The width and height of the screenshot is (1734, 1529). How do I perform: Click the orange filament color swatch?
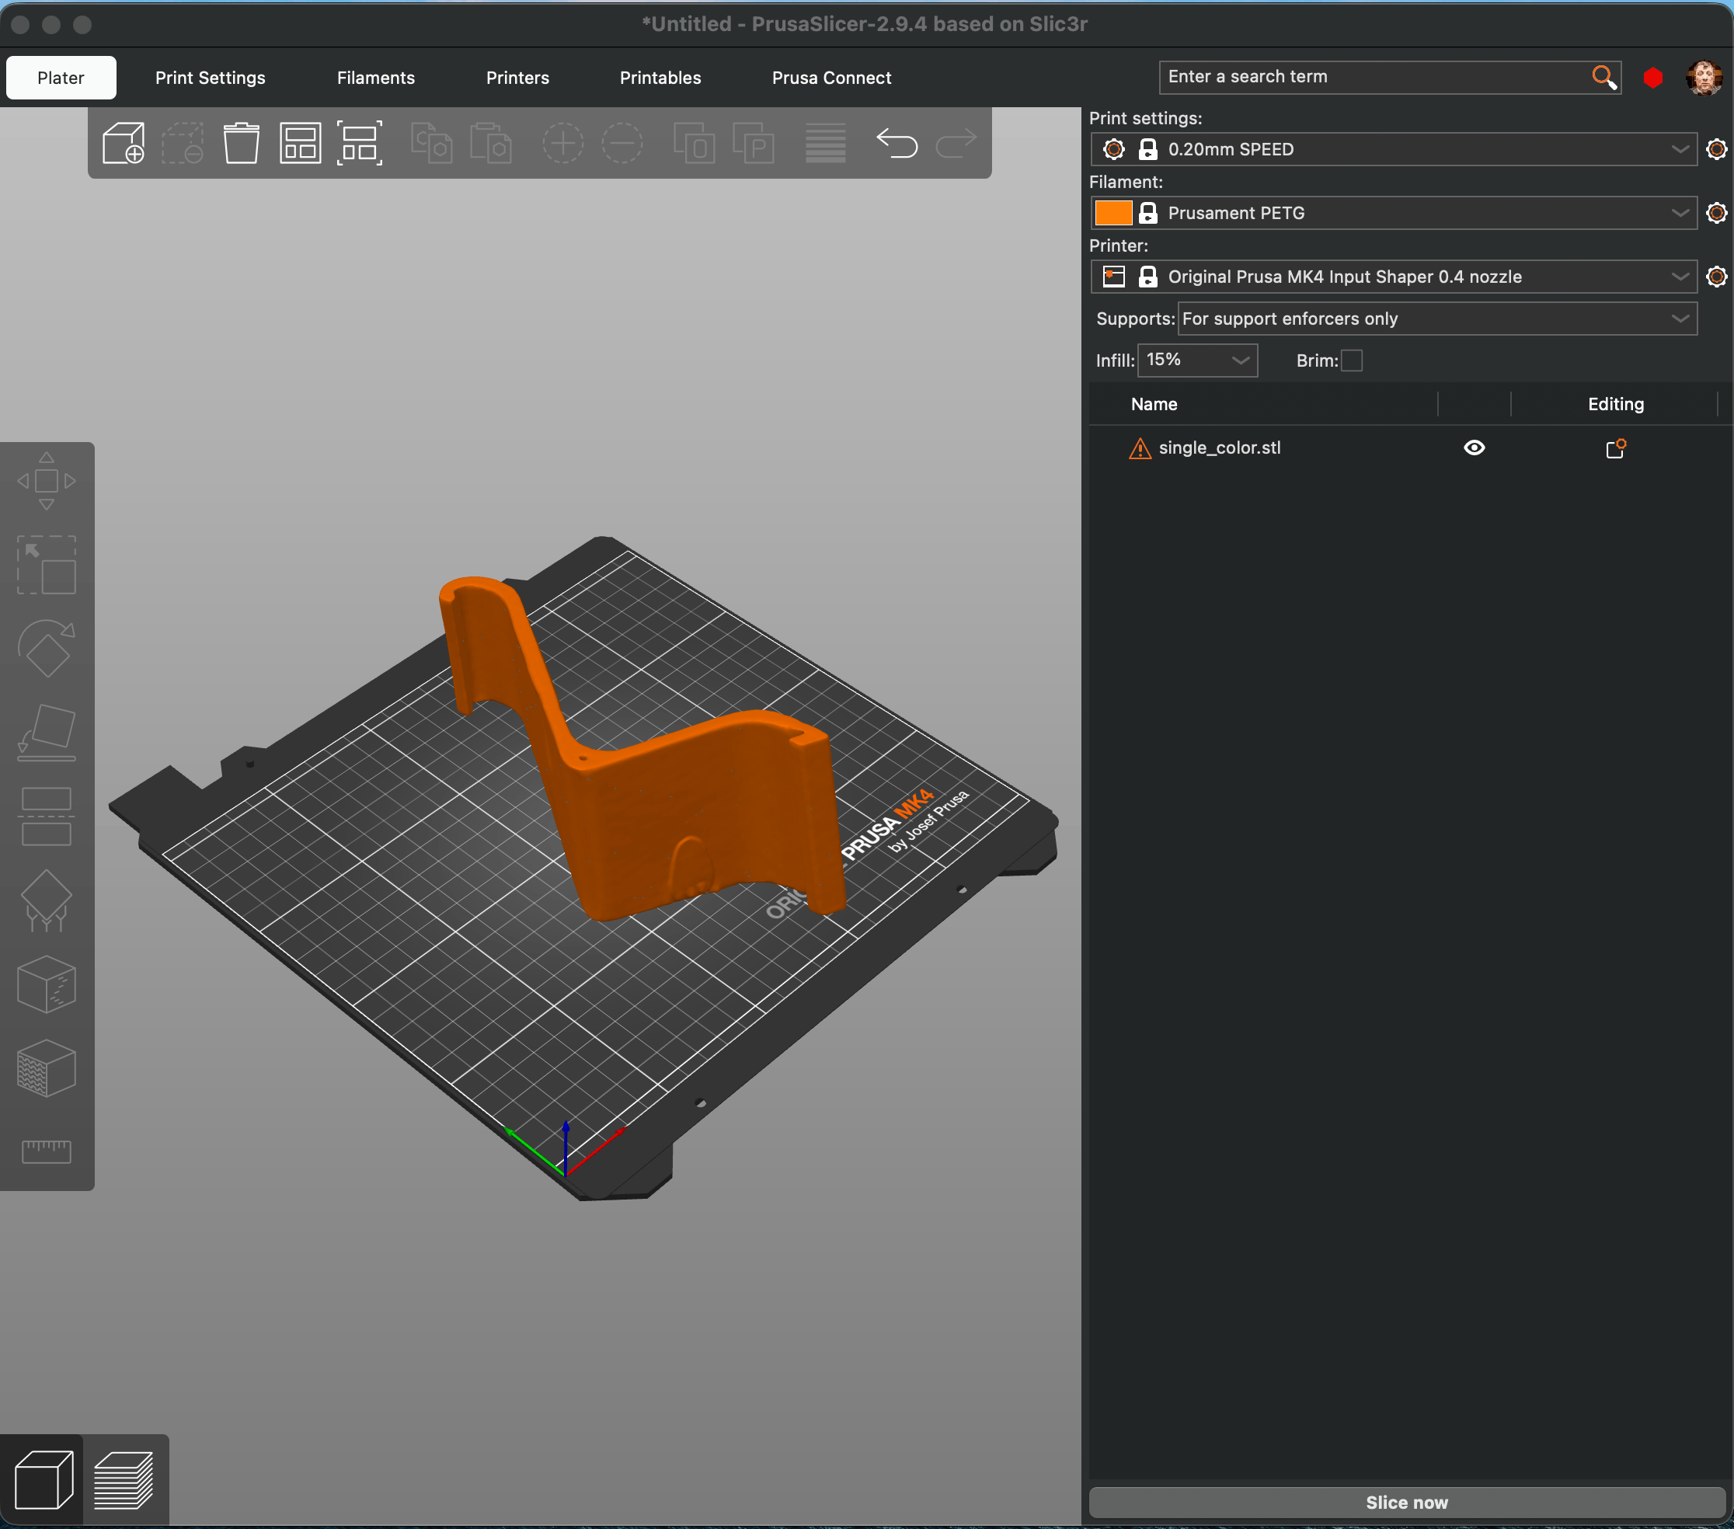point(1112,213)
